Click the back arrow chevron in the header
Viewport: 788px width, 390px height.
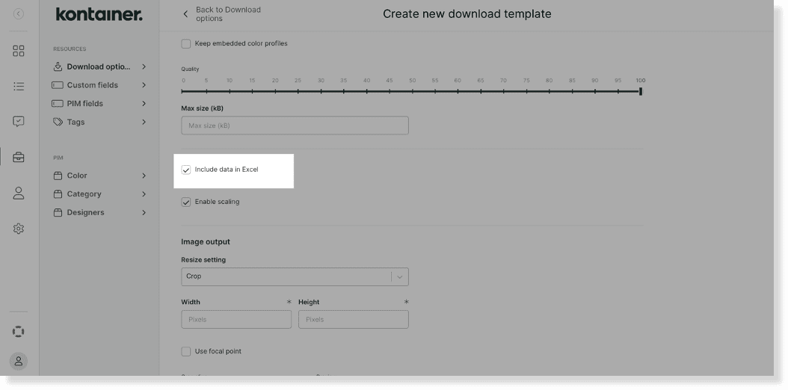pos(185,14)
